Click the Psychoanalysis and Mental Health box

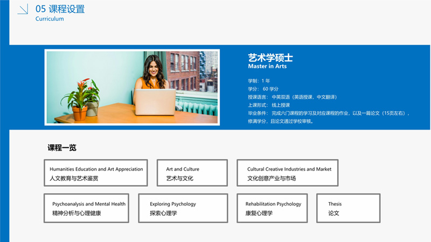tap(86, 208)
